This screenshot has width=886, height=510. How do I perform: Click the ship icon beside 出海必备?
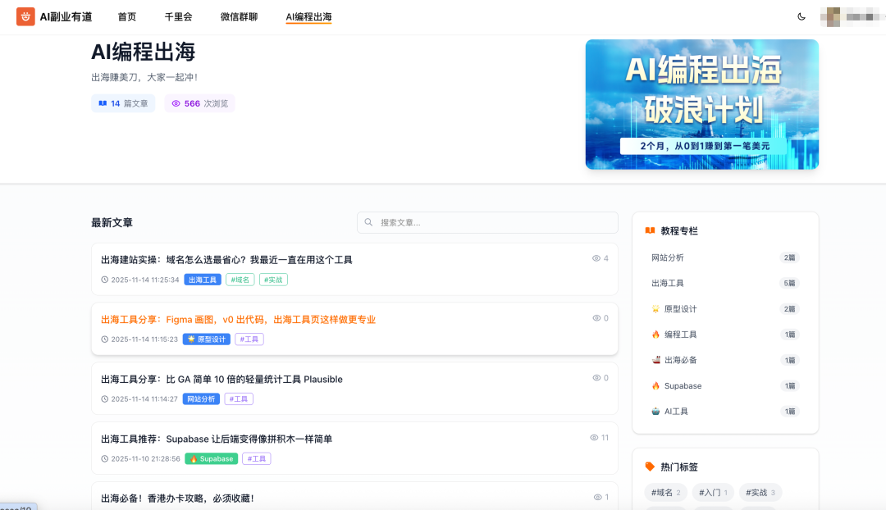point(656,359)
